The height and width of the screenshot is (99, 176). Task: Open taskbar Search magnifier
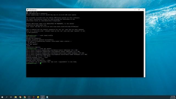click(x=7, y=97)
